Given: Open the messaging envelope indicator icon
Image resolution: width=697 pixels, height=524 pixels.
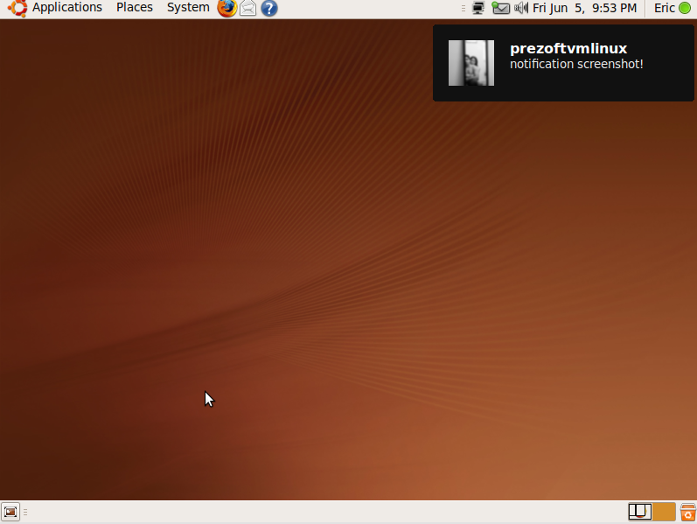Looking at the screenshot, I should tap(500, 8).
